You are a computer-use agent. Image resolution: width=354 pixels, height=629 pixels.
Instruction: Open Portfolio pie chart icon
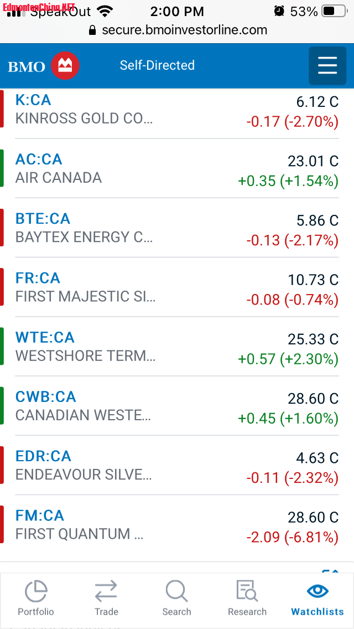pyautogui.click(x=36, y=591)
